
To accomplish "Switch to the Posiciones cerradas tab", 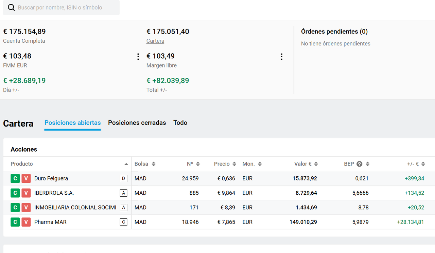I will (137, 123).
